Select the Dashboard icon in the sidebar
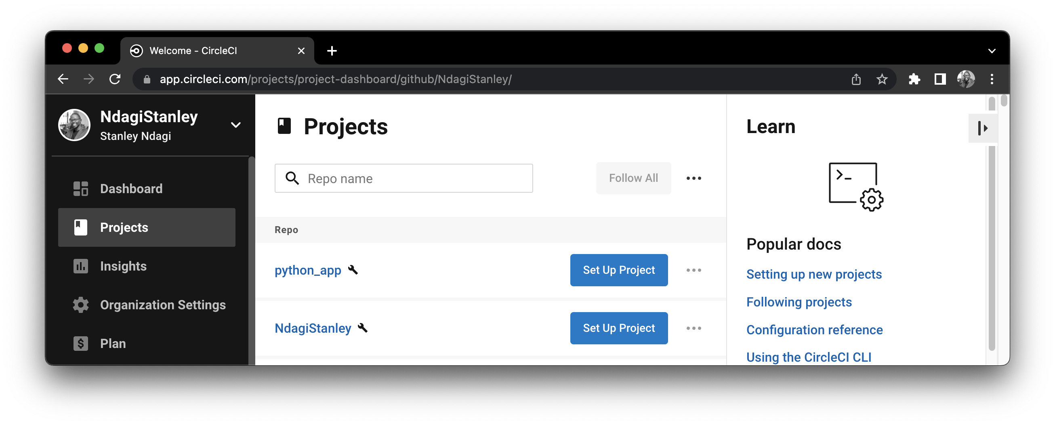The height and width of the screenshot is (425, 1055). click(80, 189)
